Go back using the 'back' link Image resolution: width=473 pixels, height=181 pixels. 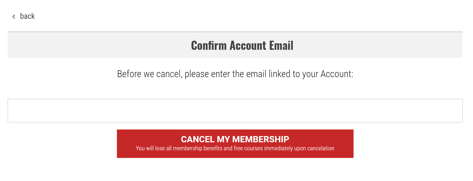click(27, 16)
